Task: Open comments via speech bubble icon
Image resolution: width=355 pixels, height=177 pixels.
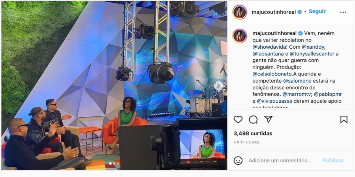Action: (x=253, y=119)
